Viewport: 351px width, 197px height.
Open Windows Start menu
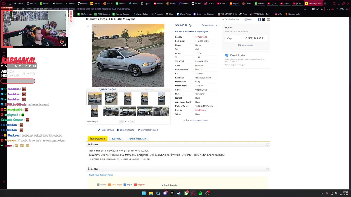[144, 193]
